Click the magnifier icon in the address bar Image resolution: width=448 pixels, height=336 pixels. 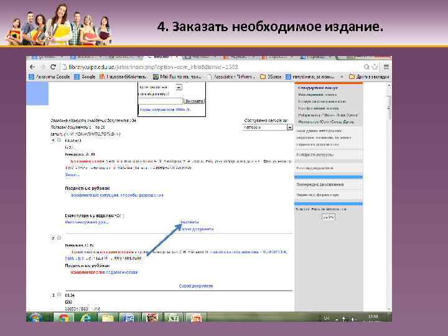pos(366,67)
